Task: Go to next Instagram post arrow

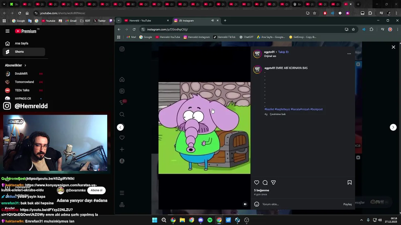Action: click(x=393, y=127)
